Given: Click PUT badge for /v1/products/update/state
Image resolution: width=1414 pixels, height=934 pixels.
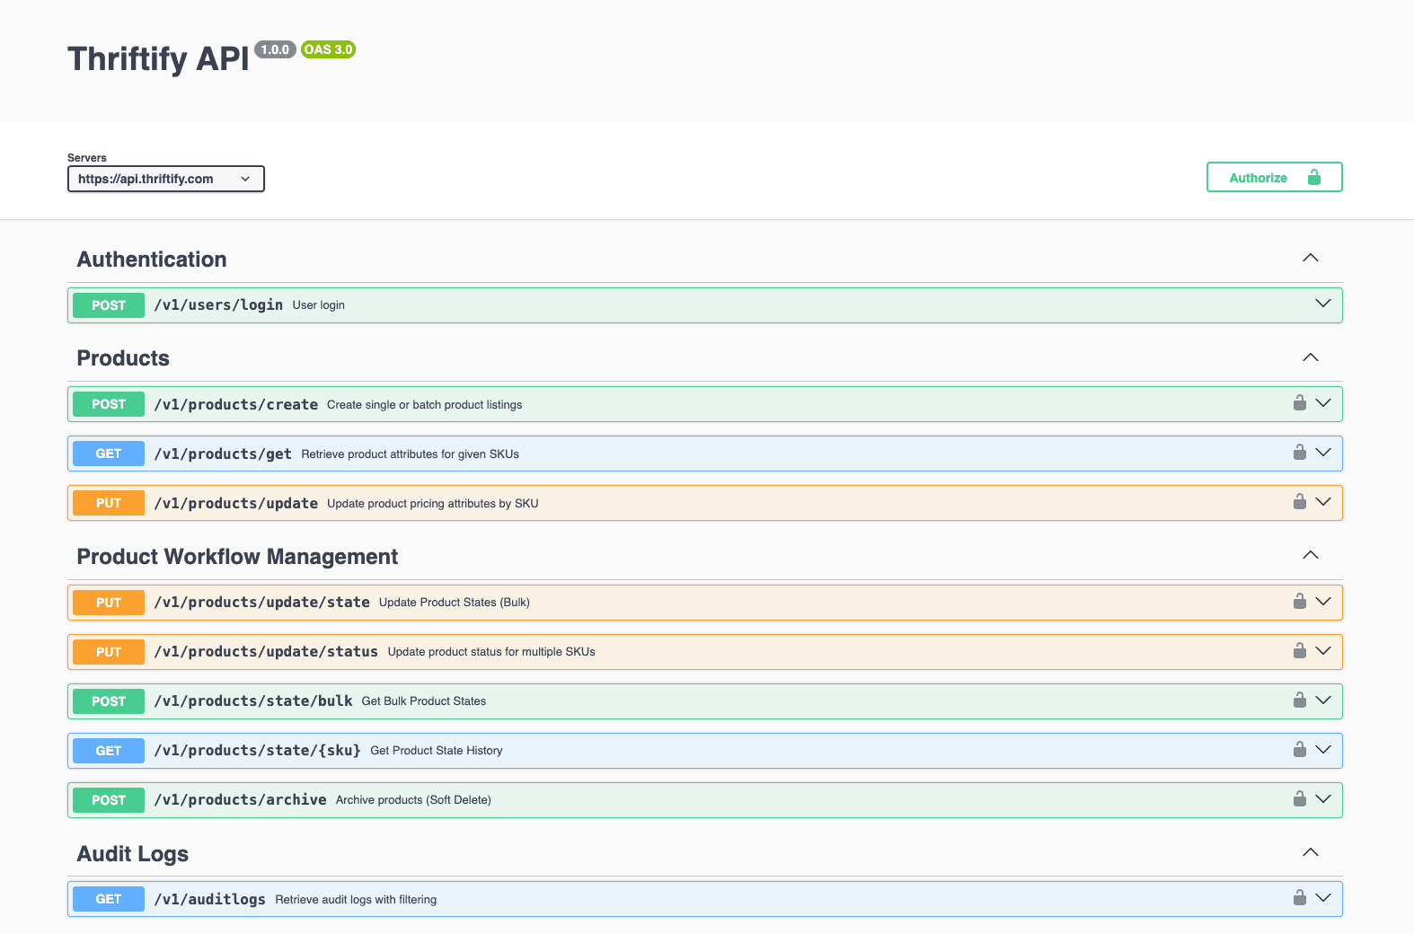Looking at the screenshot, I should point(109,603).
